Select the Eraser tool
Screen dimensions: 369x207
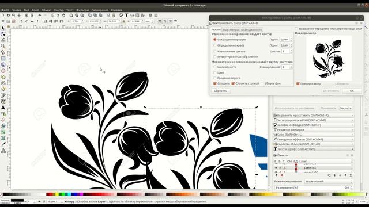coord(3,120)
